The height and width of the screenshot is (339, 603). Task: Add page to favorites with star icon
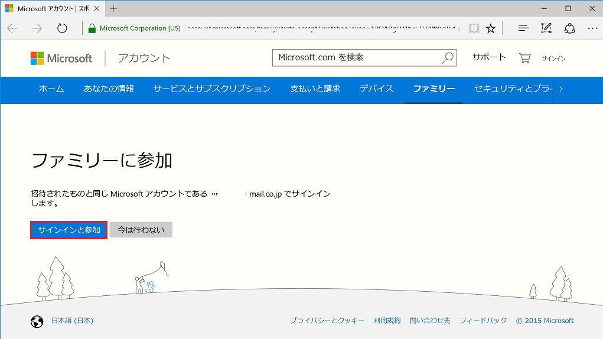pyautogui.click(x=491, y=28)
